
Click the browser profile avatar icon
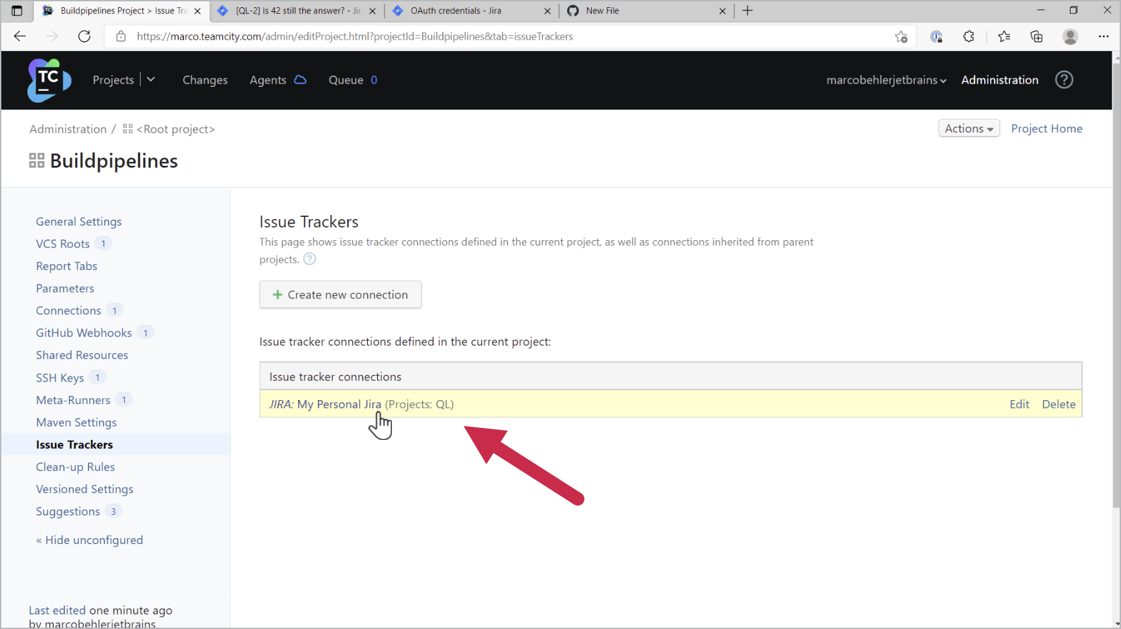(x=1070, y=36)
